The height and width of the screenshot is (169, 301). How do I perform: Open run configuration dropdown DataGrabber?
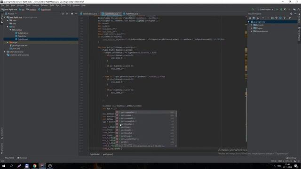pyautogui.click(x=265, y=9)
